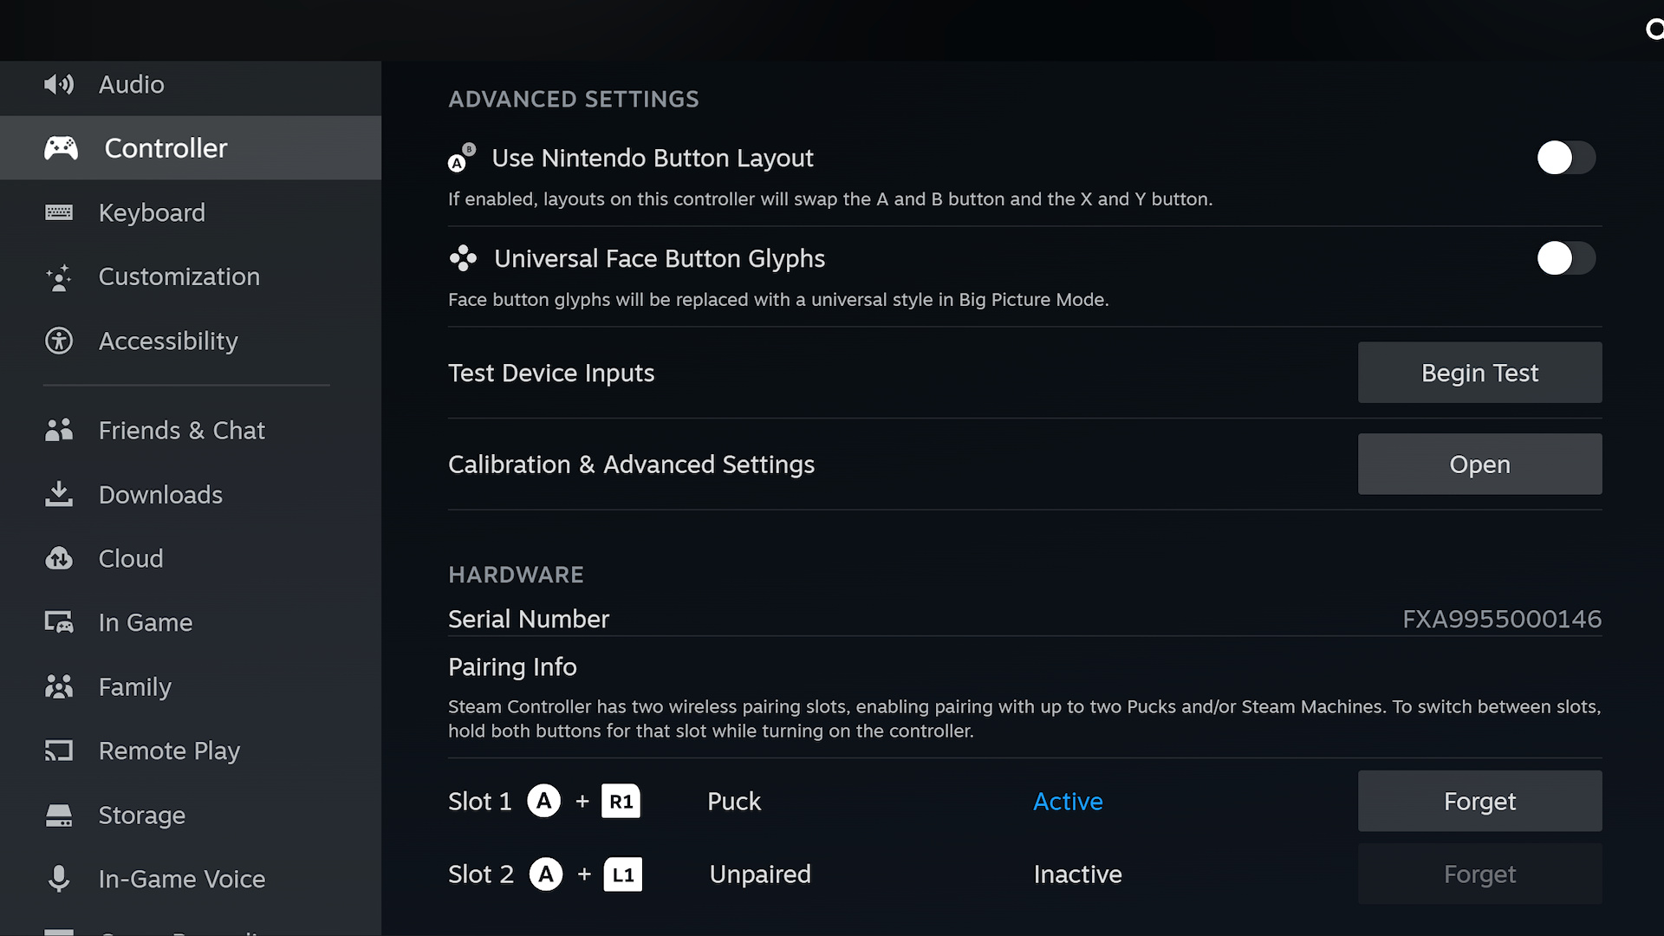Click the In Game overlay icon

(x=58, y=622)
